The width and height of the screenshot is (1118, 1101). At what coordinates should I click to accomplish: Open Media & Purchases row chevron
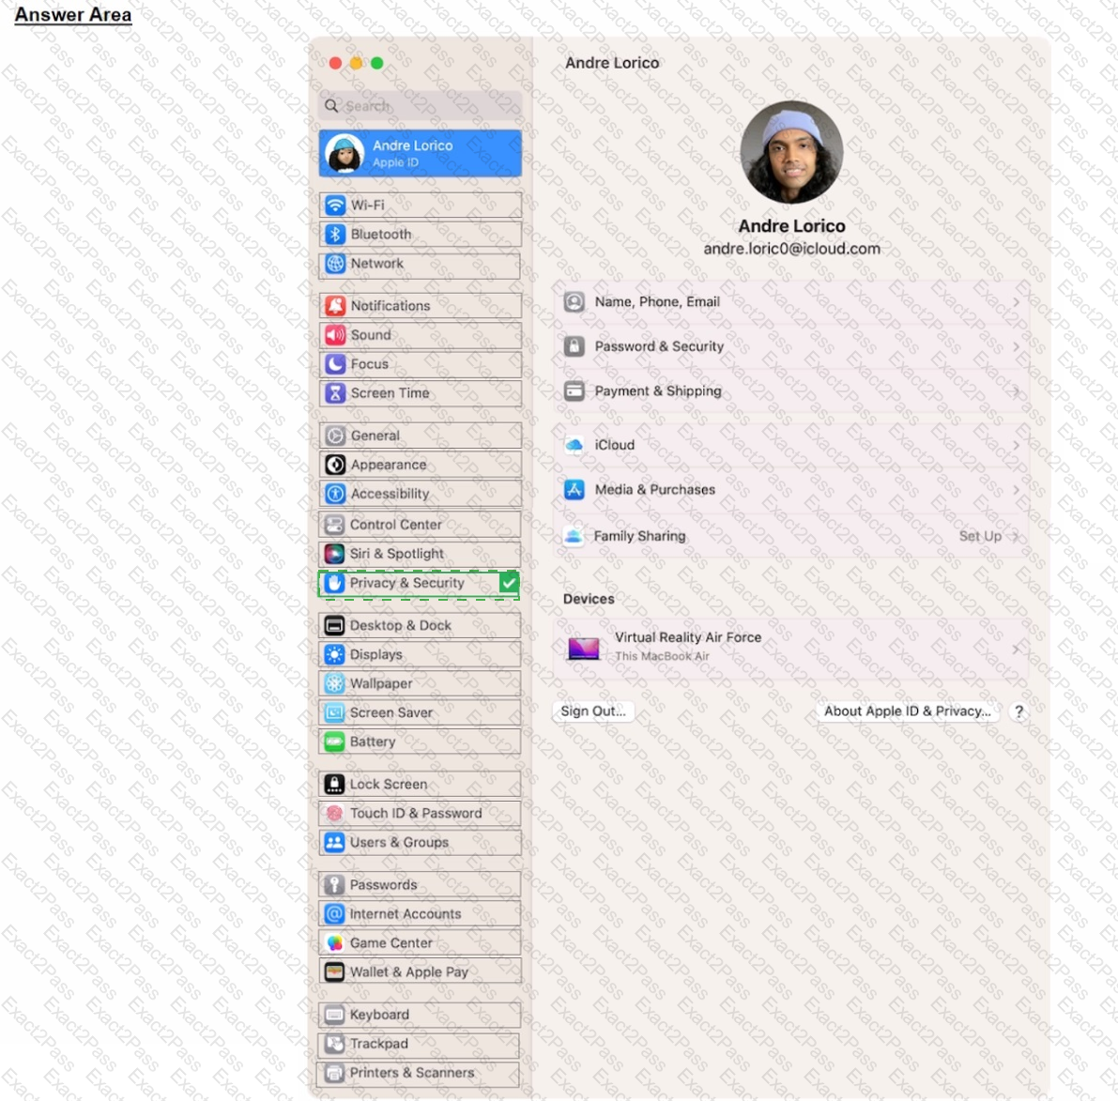point(1016,491)
